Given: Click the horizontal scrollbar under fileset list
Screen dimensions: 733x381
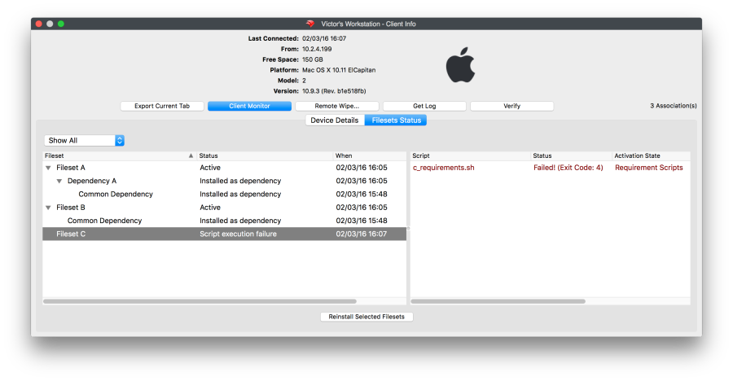Looking at the screenshot, I should point(200,301).
